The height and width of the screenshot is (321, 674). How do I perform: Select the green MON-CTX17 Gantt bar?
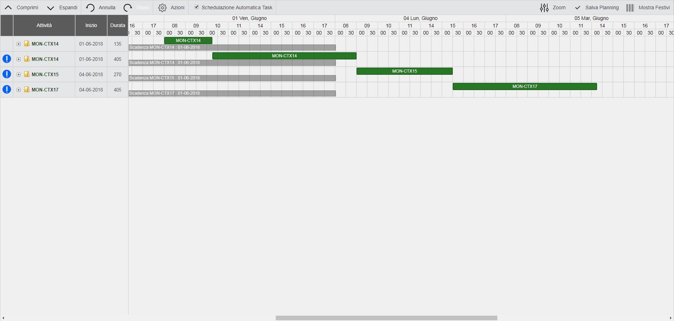pos(524,86)
